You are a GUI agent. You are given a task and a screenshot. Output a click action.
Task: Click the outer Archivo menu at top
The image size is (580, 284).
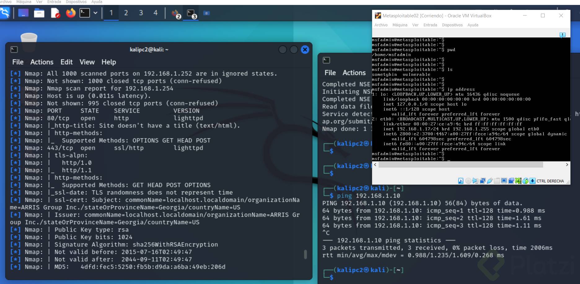pos(6,2)
